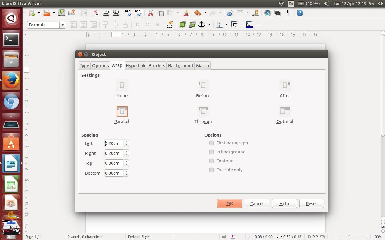Image resolution: width=385 pixels, height=240 pixels.
Task: Open the Macro tab
Action: coord(202,65)
